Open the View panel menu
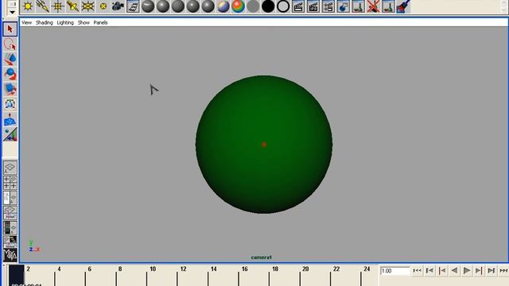The width and height of the screenshot is (509, 286). (26, 22)
